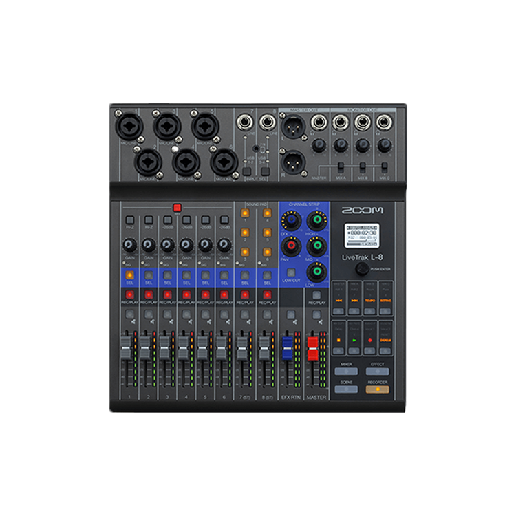Click the red PAN knob
The width and height of the screenshot is (516, 516).
point(291,246)
